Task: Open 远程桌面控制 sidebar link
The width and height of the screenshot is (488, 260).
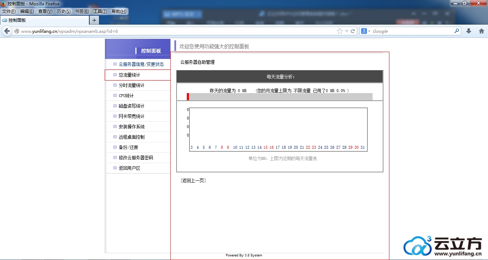Action: pos(131,137)
